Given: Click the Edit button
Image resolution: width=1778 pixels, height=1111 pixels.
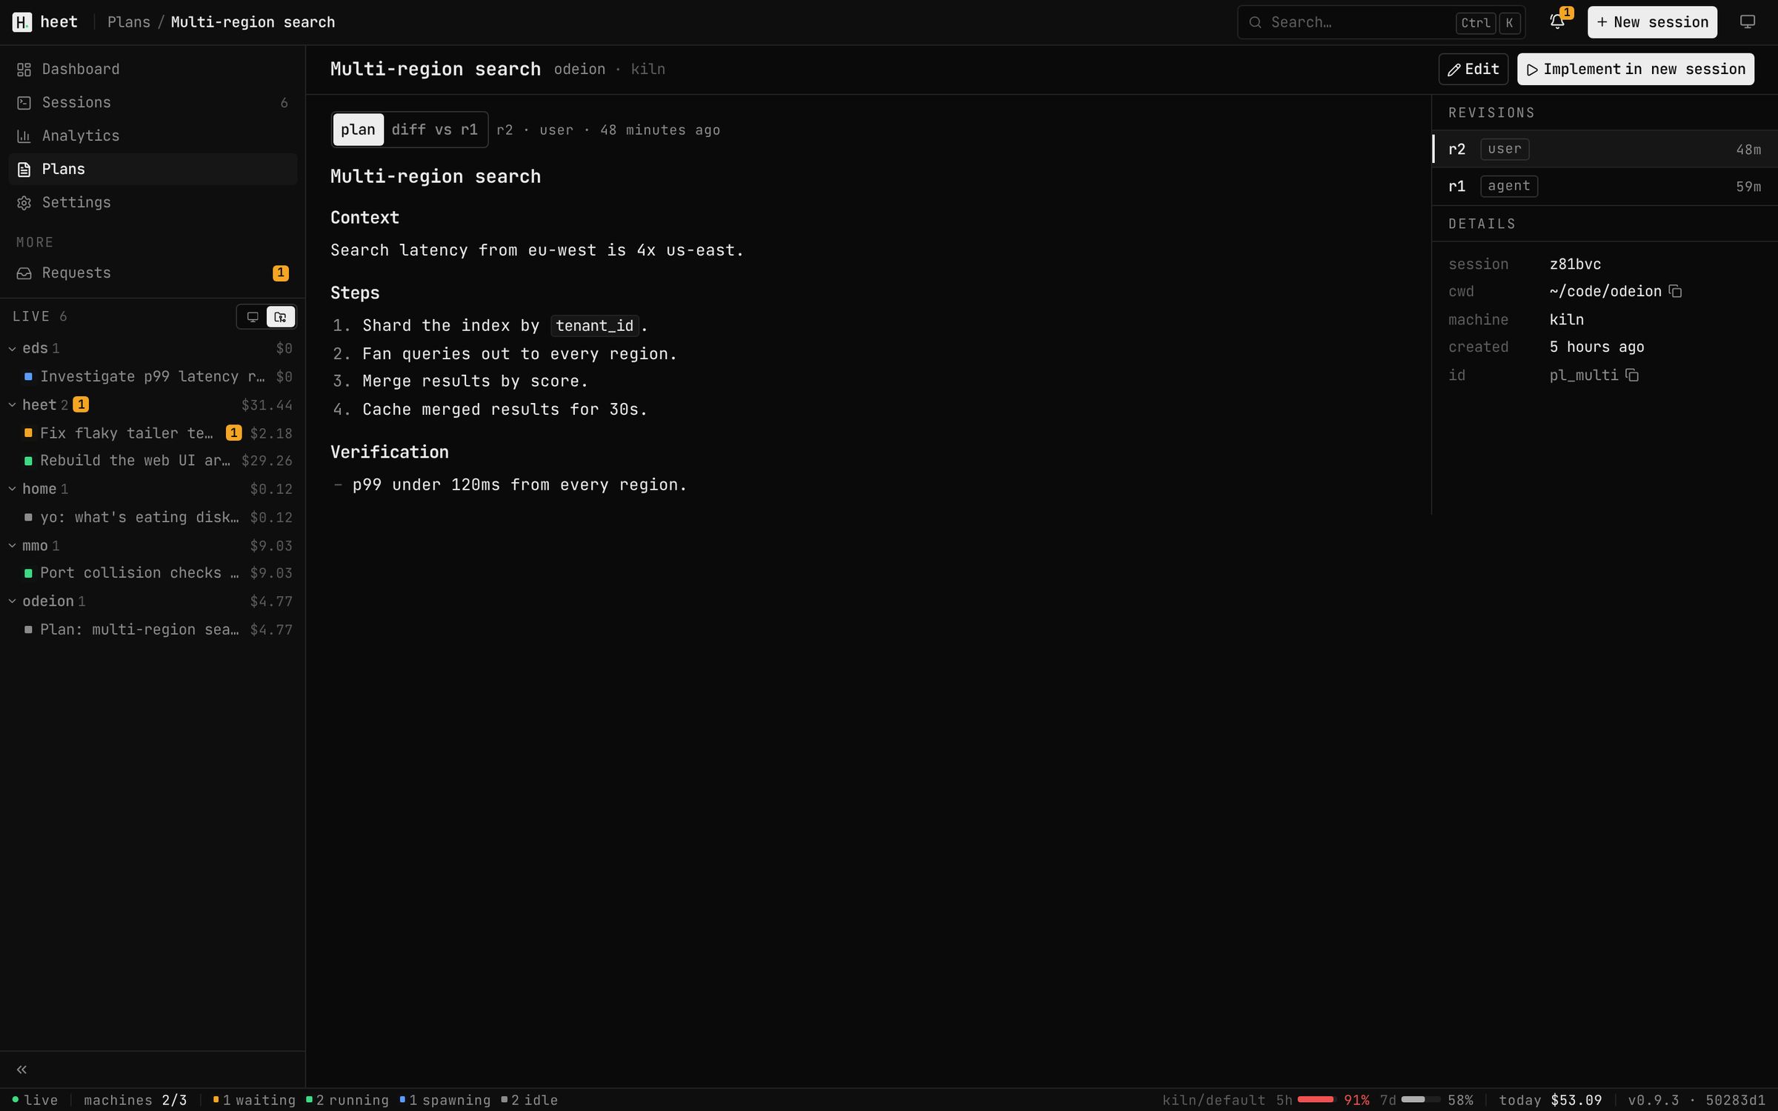Looking at the screenshot, I should 1474,69.
